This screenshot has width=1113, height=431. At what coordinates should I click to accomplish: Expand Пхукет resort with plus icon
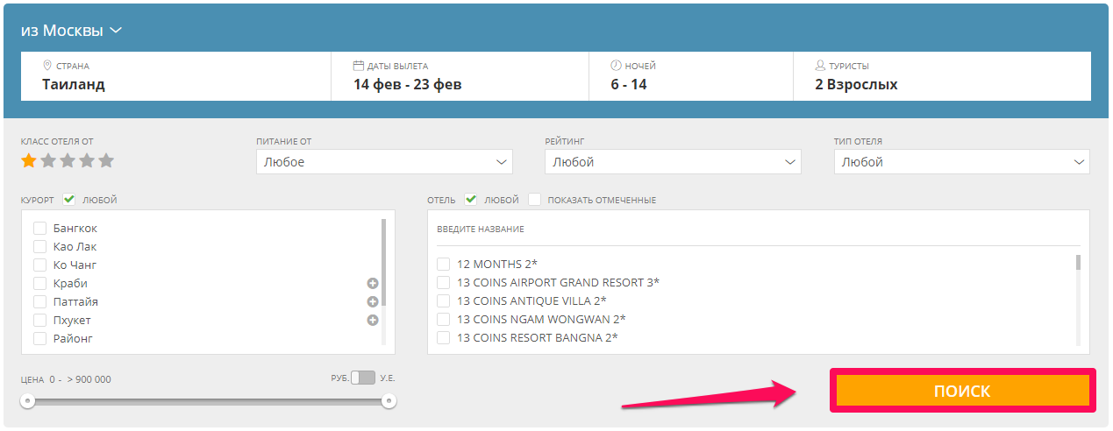(372, 320)
